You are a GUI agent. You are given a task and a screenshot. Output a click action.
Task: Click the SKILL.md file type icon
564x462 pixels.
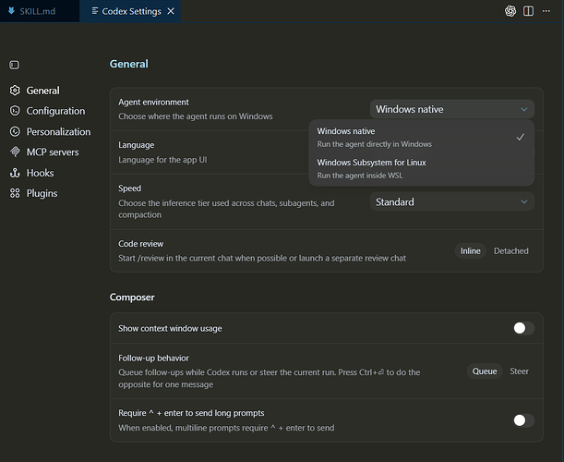tap(11, 11)
